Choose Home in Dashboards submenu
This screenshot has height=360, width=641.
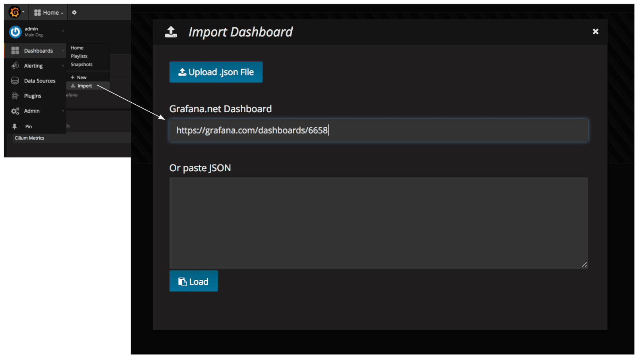(x=77, y=48)
